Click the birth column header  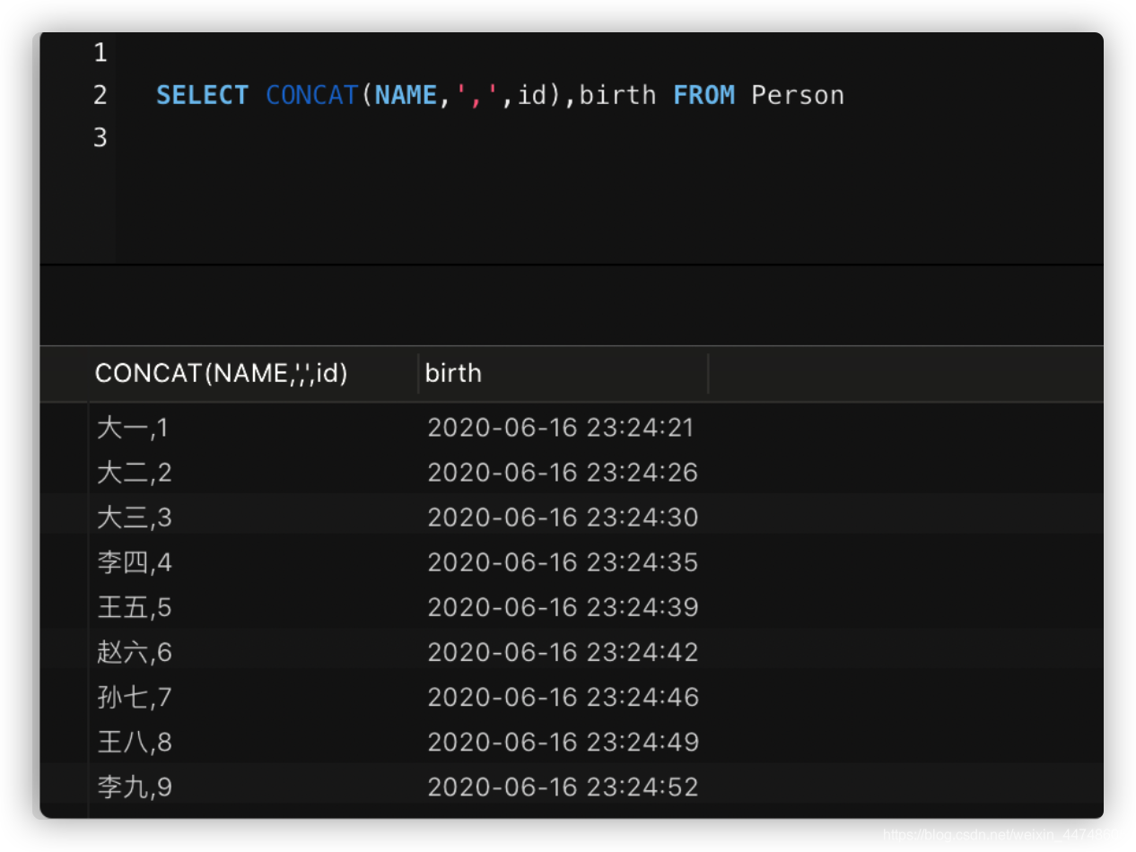[x=453, y=373]
